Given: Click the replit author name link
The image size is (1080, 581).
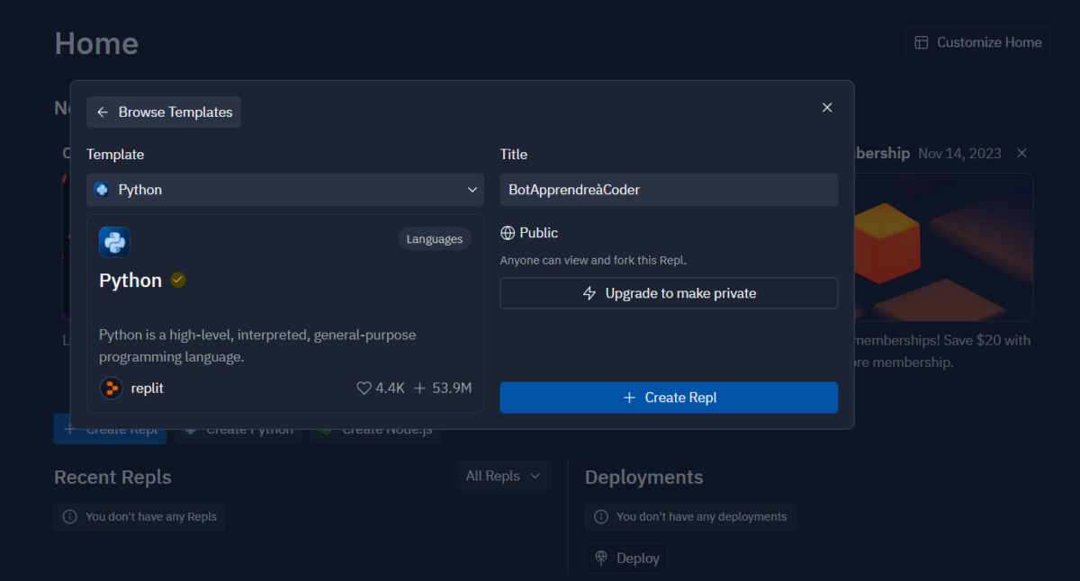Looking at the screenshot, I should click(x=147, y=389).
